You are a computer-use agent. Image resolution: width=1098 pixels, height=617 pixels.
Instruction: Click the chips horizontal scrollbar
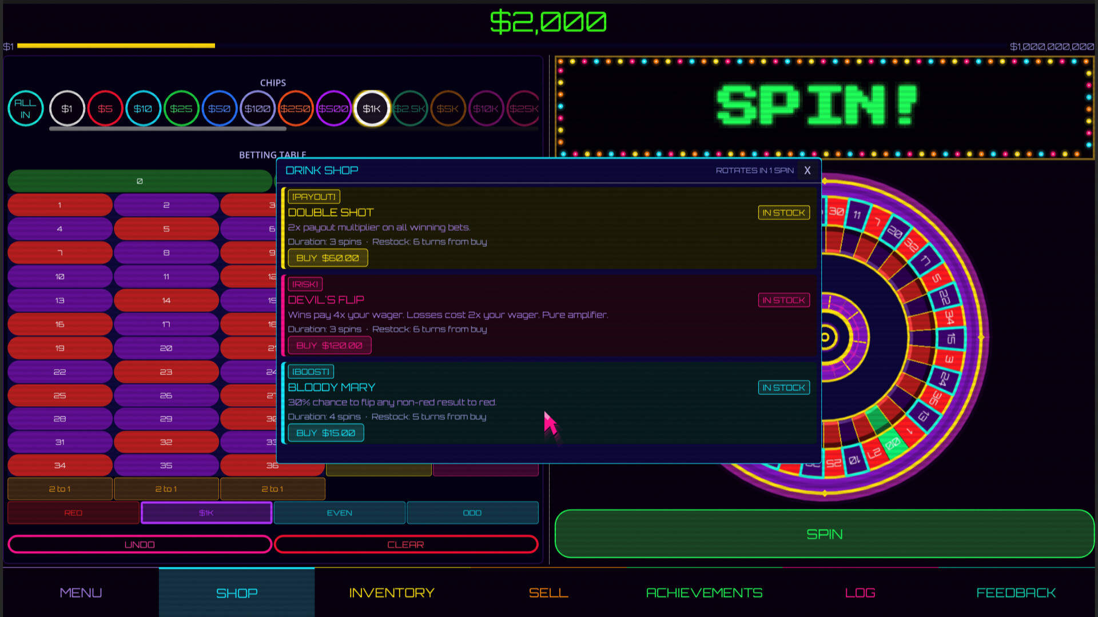pos(168,129)
